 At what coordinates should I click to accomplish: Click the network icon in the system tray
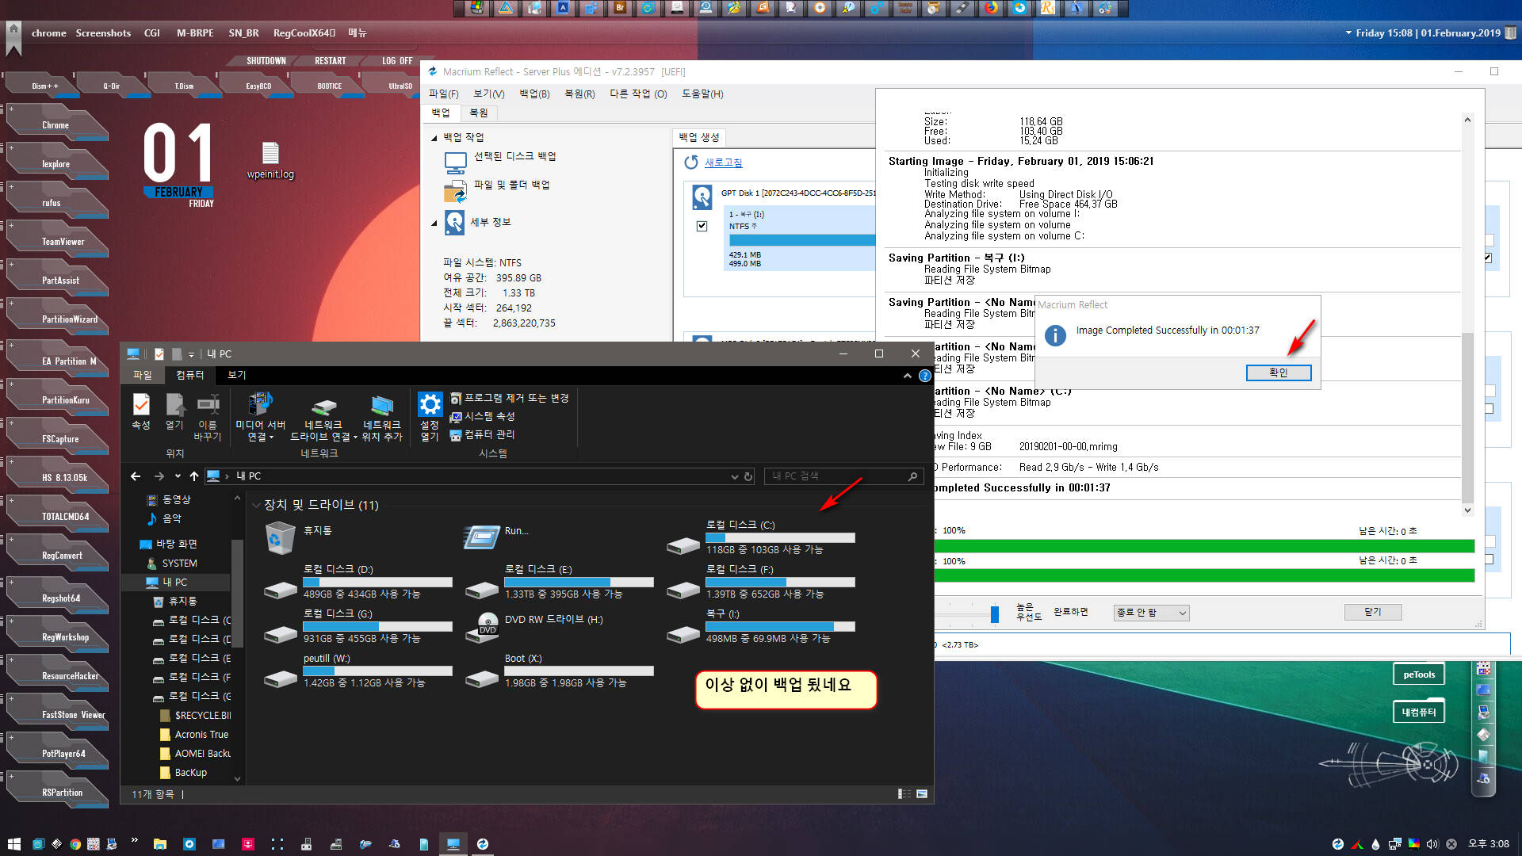(x=1395, y=844)
